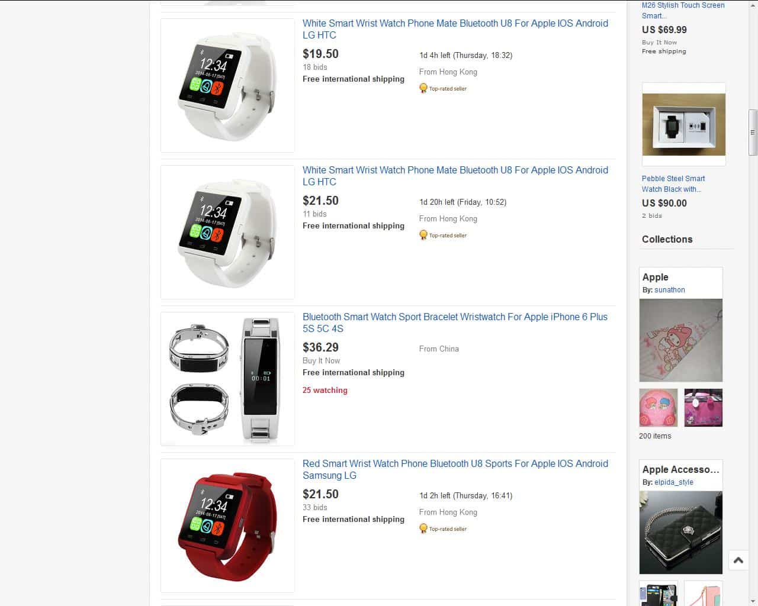This screenshot has width=758, height=606.
Task: Click Top-rated seller badge on $21.50 white watch
Action: (443, 236)
